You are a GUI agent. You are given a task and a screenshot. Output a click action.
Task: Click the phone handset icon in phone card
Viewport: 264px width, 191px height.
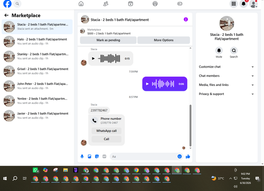(95, 120)
